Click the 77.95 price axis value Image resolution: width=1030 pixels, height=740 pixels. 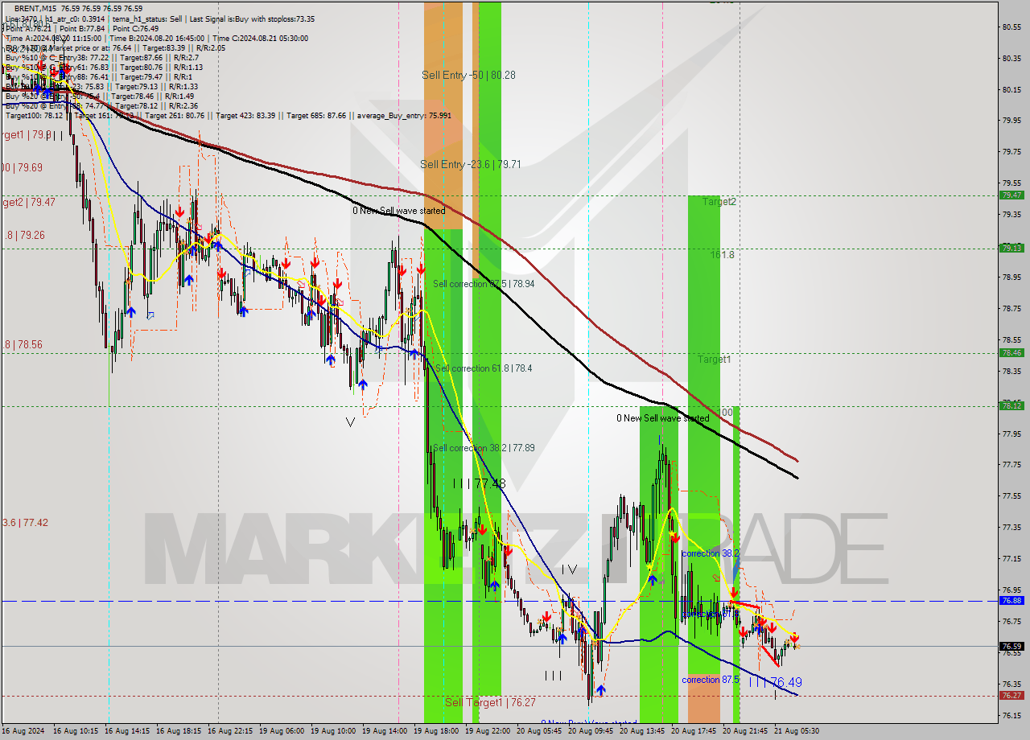pos(1011,434)
